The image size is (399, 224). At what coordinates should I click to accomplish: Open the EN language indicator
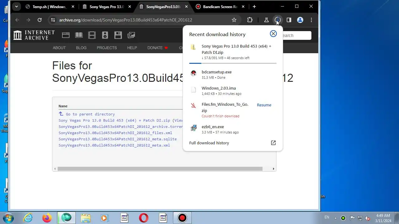pos(327,217)
